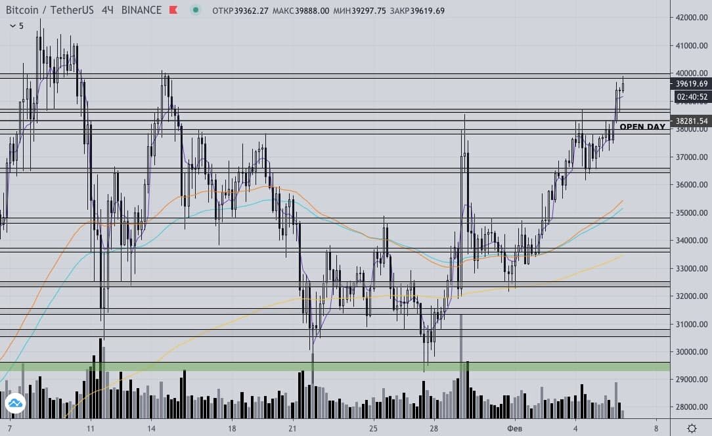Open chart settings gear icon
This screenshot has height=436, width=712.
[x=692, y=428]
